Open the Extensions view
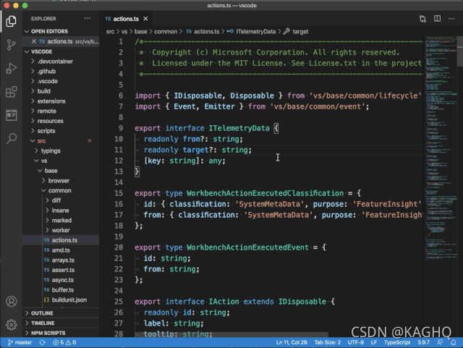Viewport: 463px width, 348px height. pyautogui.click(x=12, y=92)
